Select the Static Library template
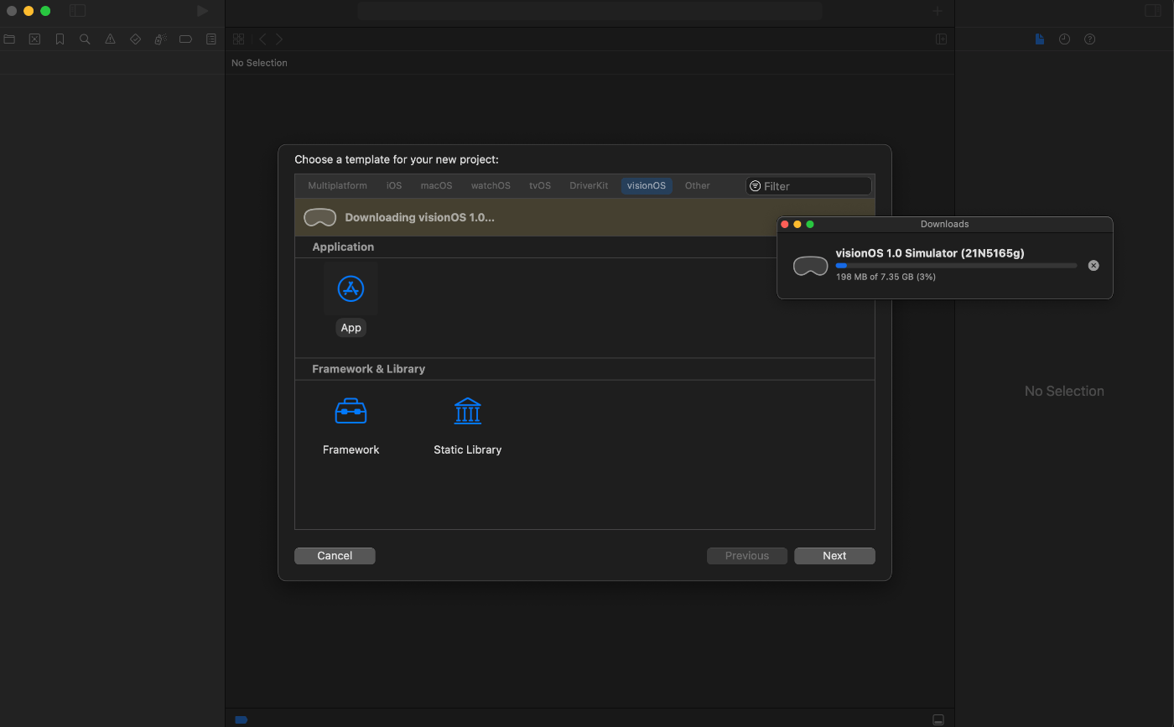 pyautogui.click(x=467, y=427)
